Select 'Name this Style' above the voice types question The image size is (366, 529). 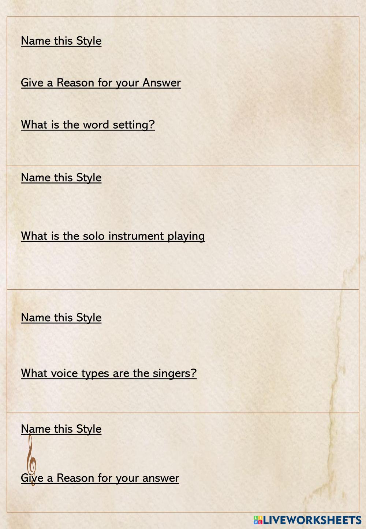(61, 317)
